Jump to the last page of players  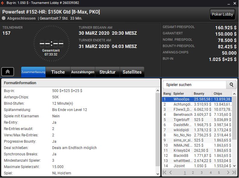click(234, 173)
